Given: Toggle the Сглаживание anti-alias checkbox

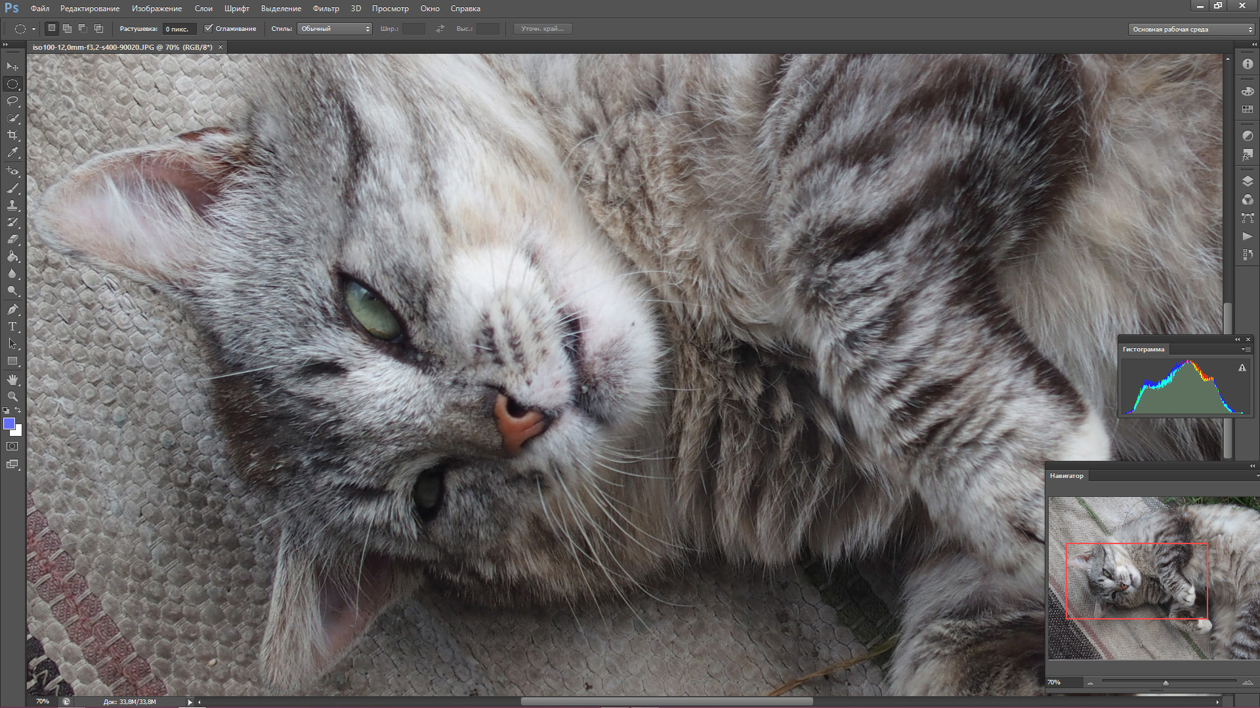Looking at the screenshot, I should point(209,29).
